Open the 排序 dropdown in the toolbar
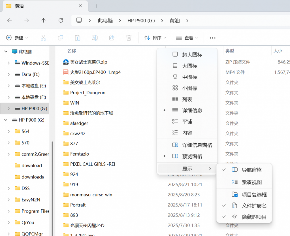 point(155,37)
